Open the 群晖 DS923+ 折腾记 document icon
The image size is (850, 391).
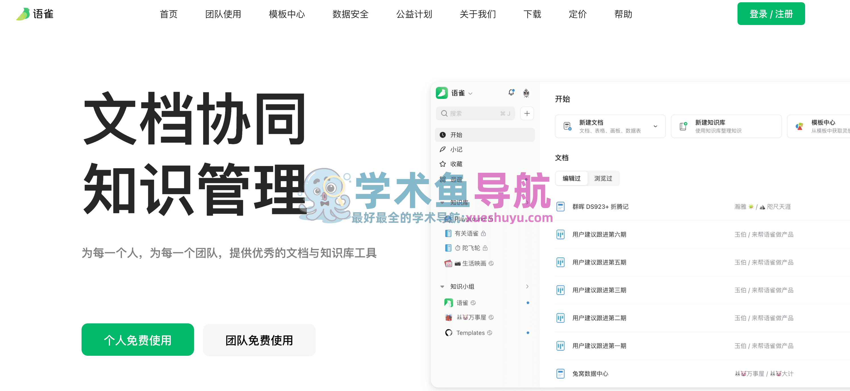point(560,207)
